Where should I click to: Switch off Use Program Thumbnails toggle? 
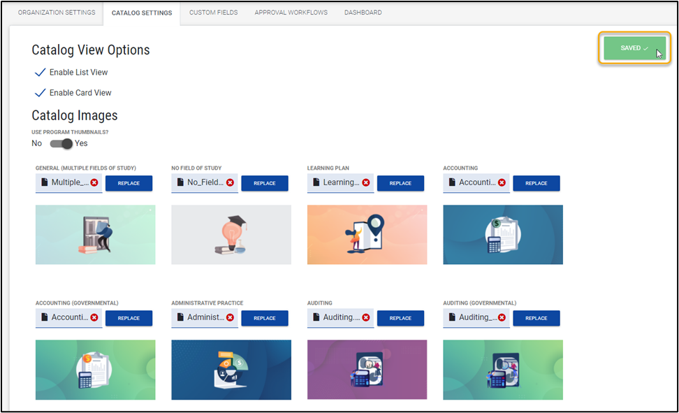[63, 143]
